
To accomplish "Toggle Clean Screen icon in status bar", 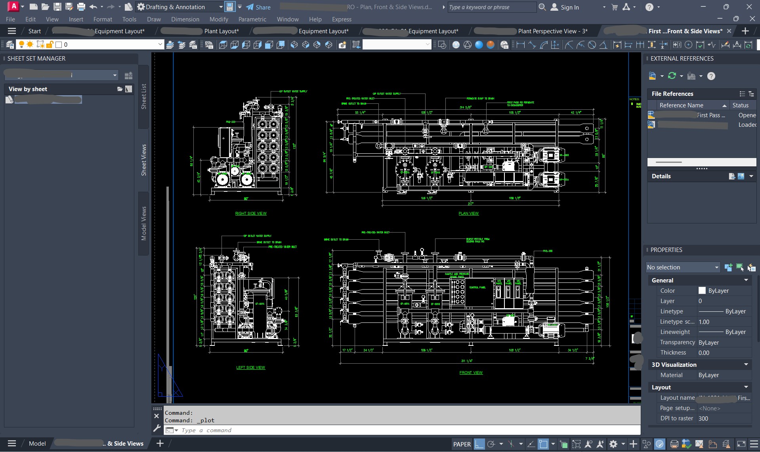I will tap(741, 444).
